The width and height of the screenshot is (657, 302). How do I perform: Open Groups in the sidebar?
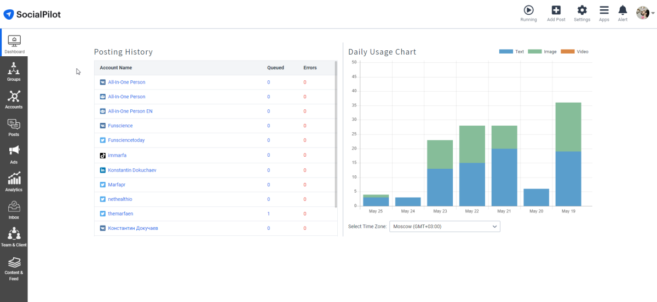[14, 72]
